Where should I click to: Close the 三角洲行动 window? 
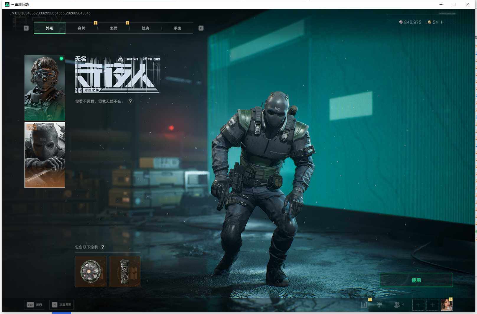tap(468, 4)
